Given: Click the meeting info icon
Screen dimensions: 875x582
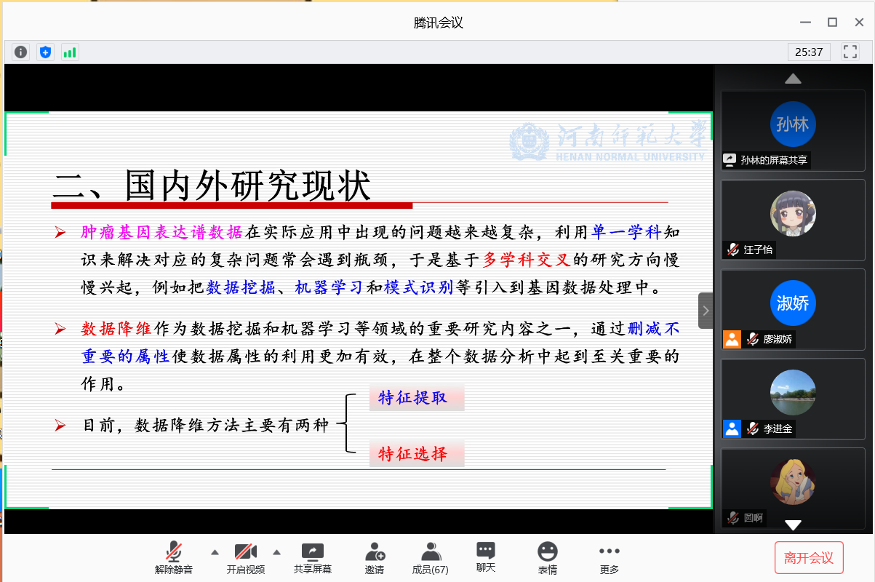Looking at the screenshot, I should (21, 52).
